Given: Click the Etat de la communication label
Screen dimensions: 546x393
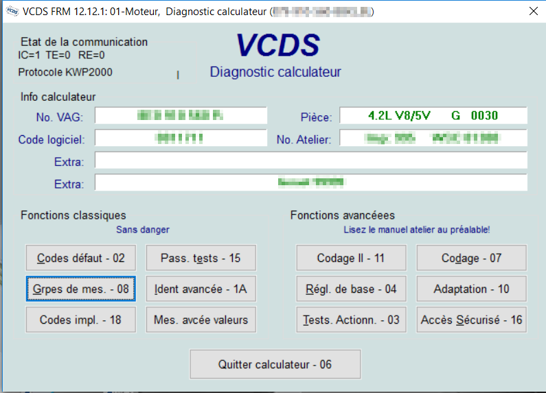Looking at the screenshot, I should (x=84, y=42).
